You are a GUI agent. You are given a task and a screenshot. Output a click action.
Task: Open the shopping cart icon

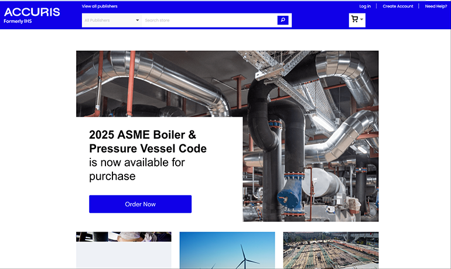[354, 20]
